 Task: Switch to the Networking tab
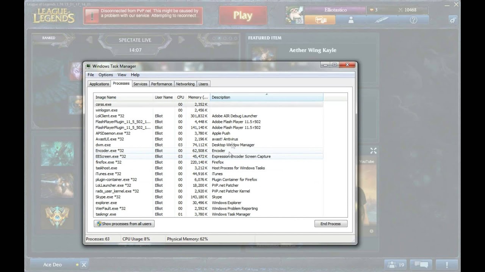pyautogui.click(x=185, y=84)
